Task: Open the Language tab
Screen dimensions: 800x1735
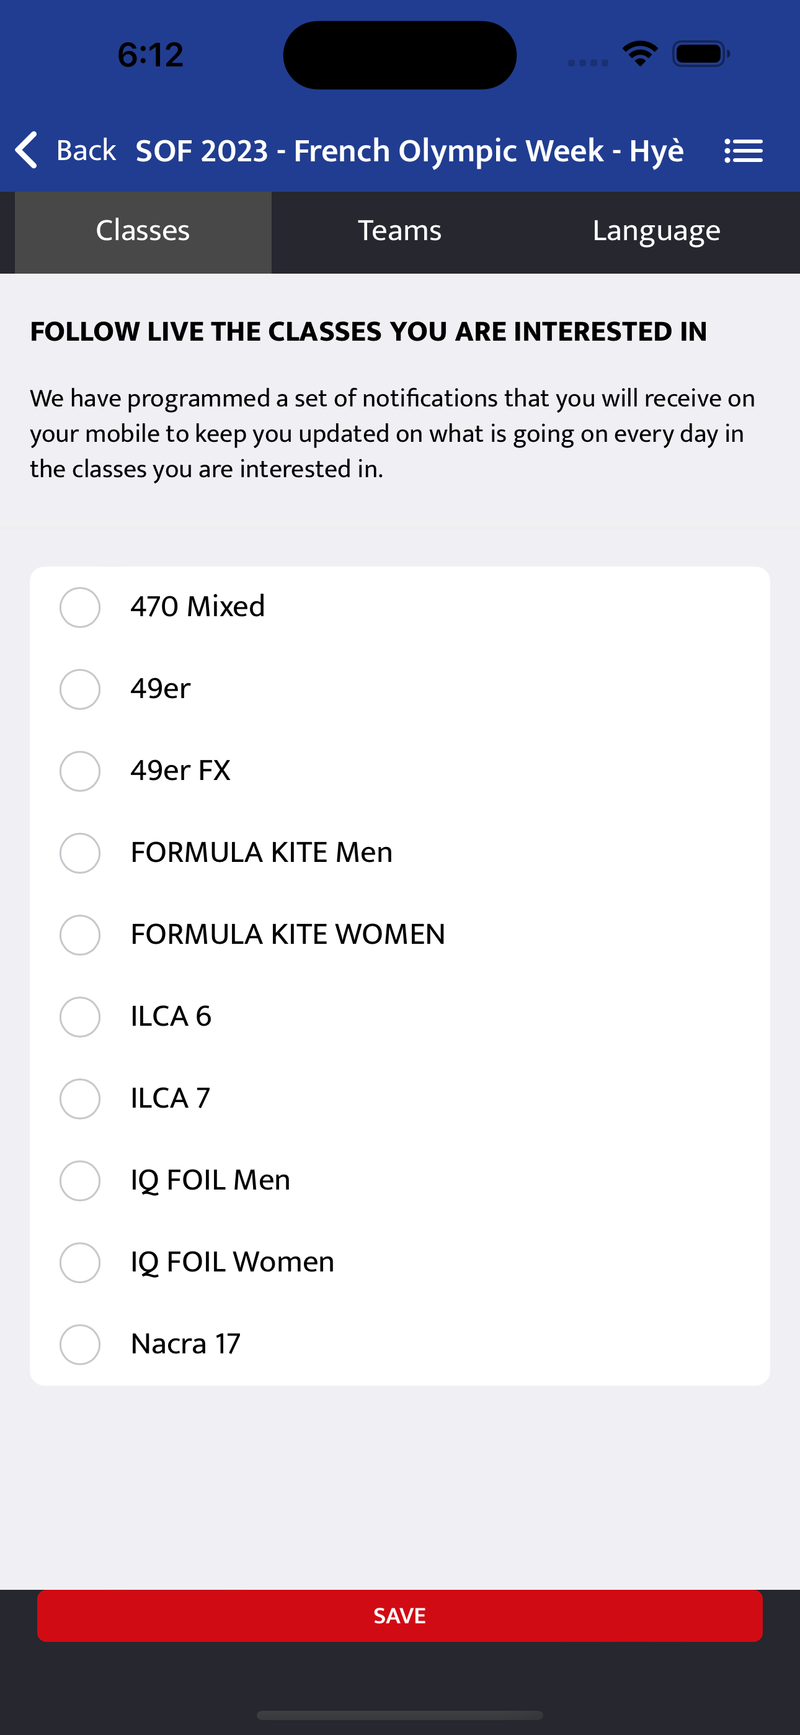Action: coord(657,231)
